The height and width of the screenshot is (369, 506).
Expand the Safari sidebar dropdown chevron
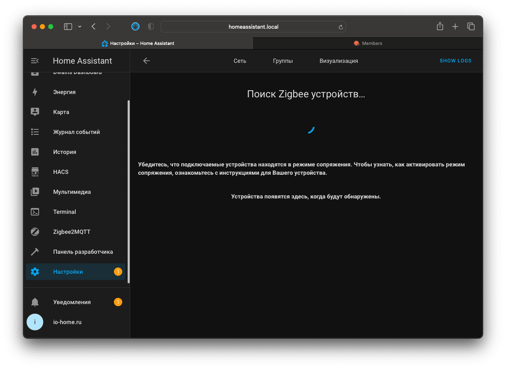[80, 27]
